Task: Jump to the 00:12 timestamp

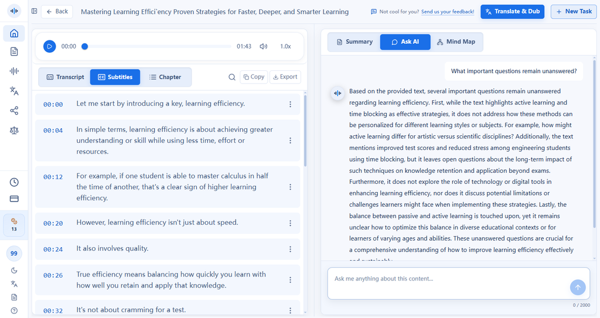Action: click(53, 177)
